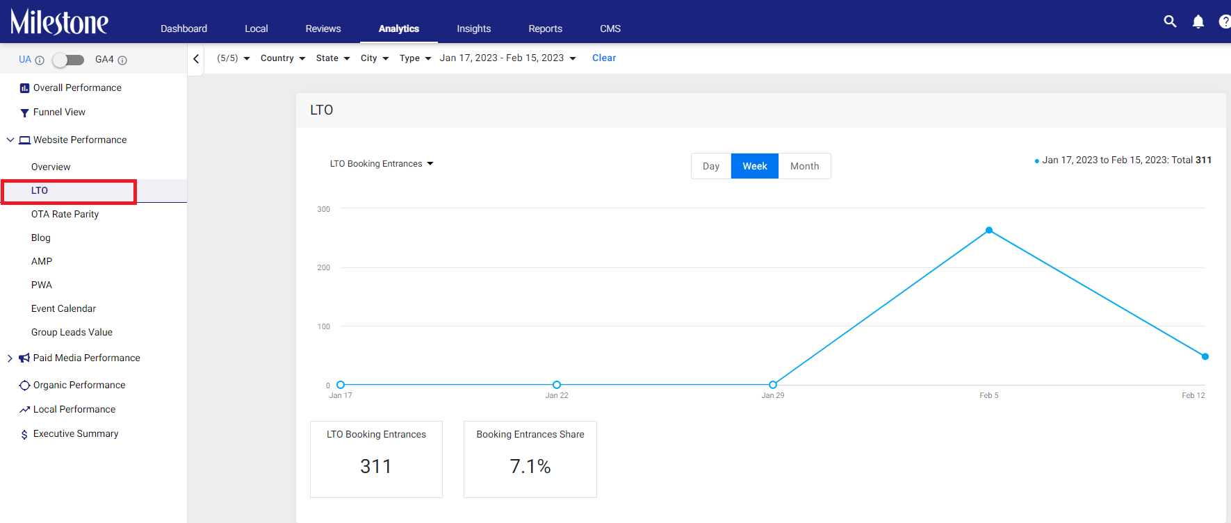Expand the Paid Media Performance section

(x=10, y=358)
